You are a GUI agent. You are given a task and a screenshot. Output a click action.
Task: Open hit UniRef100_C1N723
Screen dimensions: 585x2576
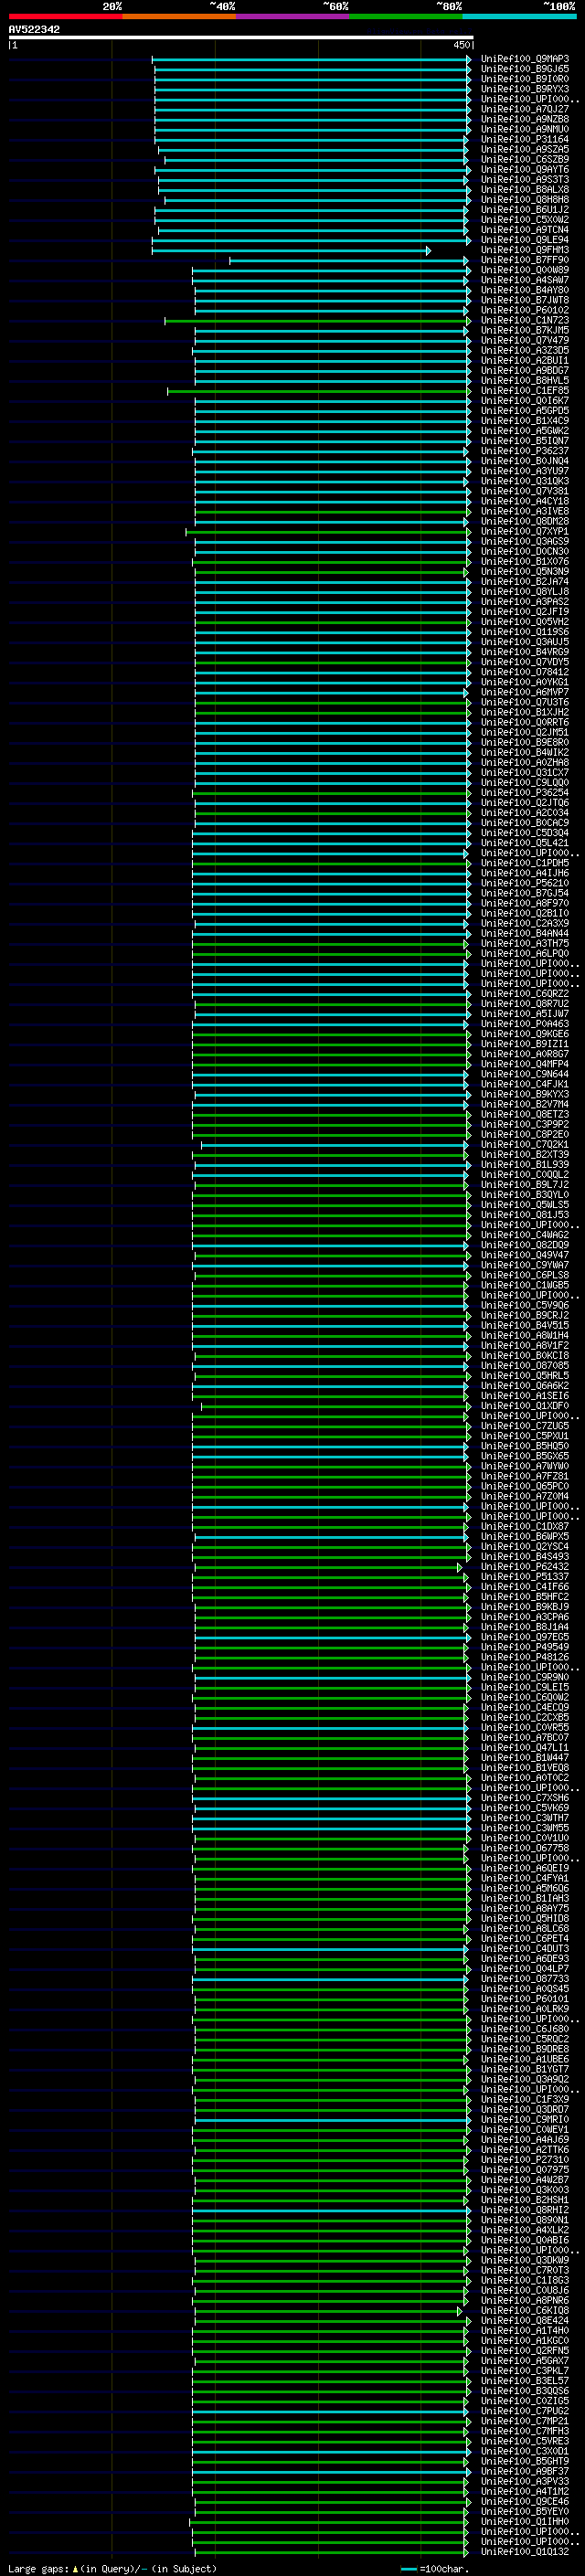[x=524, y=321]
